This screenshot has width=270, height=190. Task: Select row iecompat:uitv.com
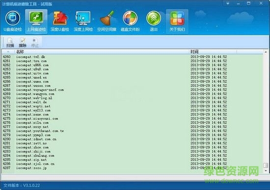tap(132, 73)
